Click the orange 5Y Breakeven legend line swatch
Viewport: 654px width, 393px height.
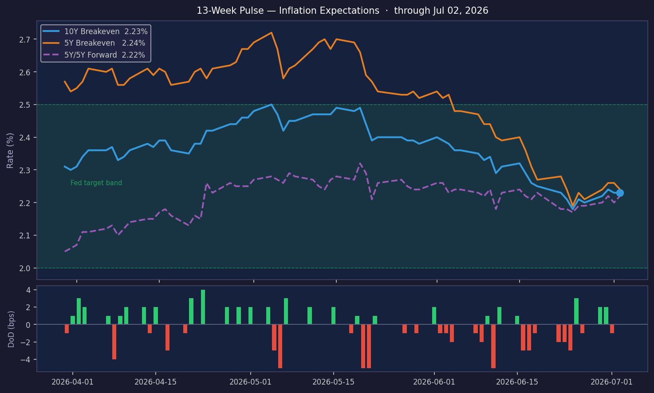pos(52,43)
